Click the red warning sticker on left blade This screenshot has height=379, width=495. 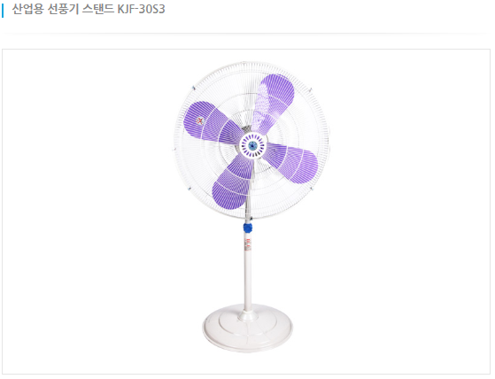(200, 120)
